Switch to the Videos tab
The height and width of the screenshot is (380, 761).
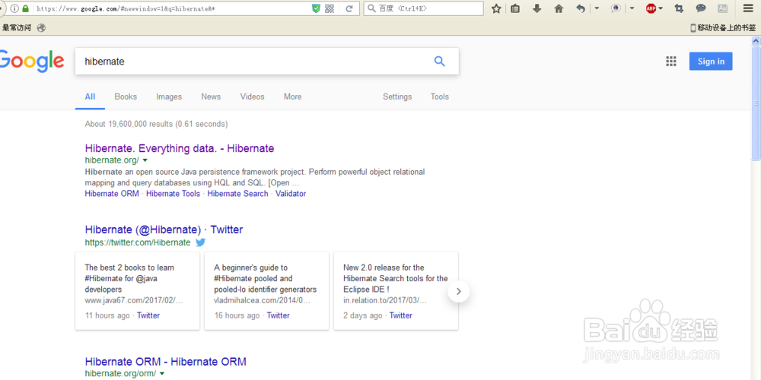[x=253, y=97]
